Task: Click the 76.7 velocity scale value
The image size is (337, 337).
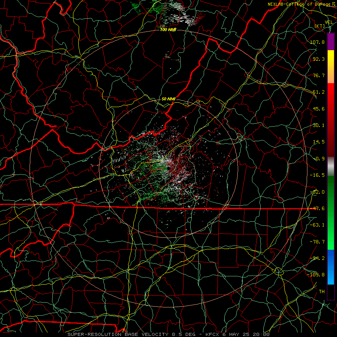Action: (x=319, y=75)
